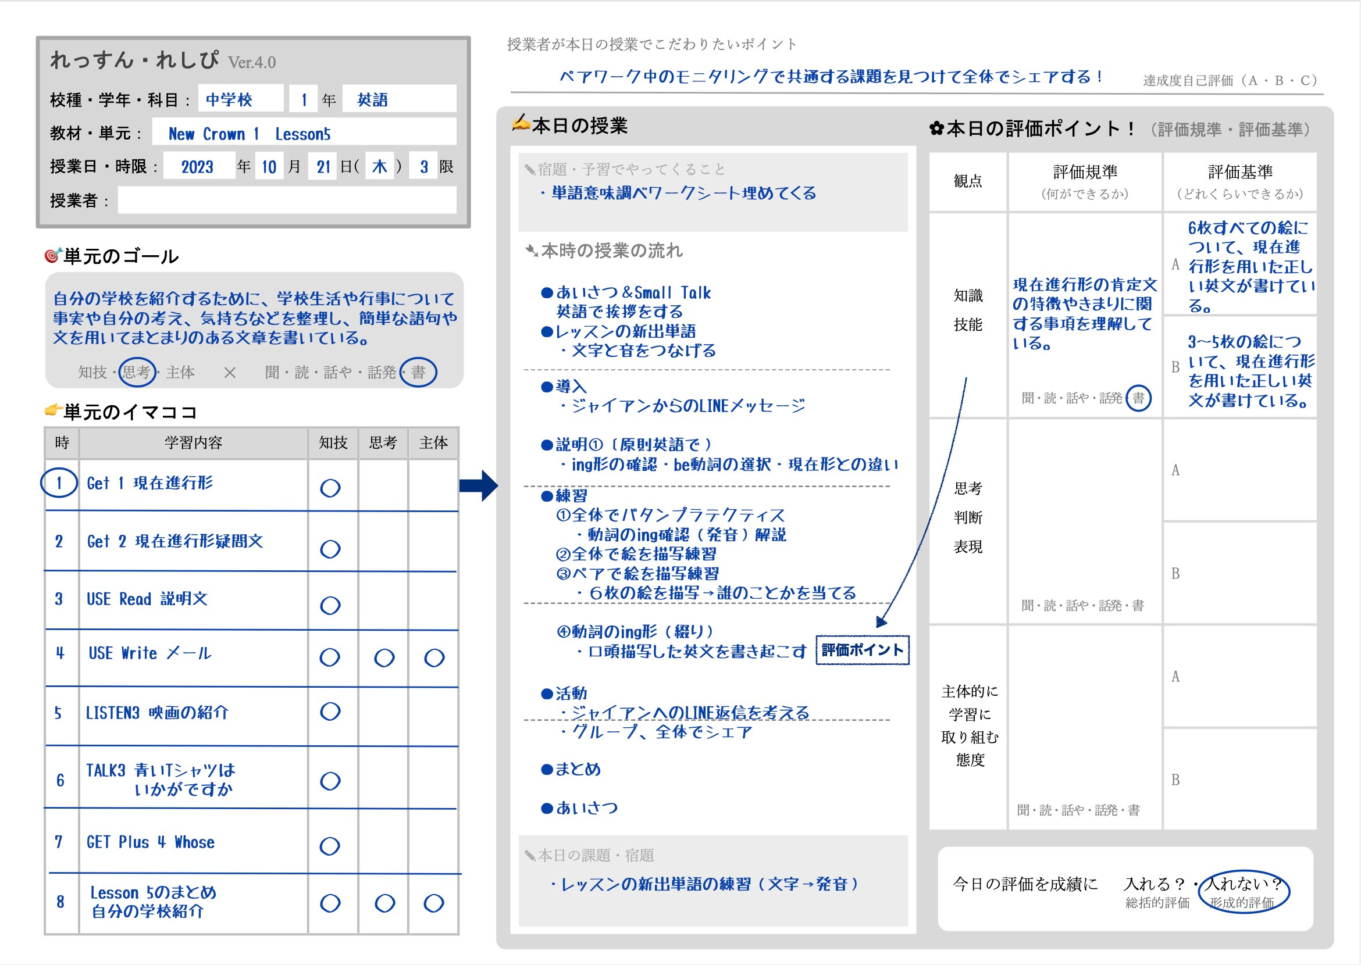
Task: Click the 評価ポイント boxed label
Action: [x=862, y=649]
